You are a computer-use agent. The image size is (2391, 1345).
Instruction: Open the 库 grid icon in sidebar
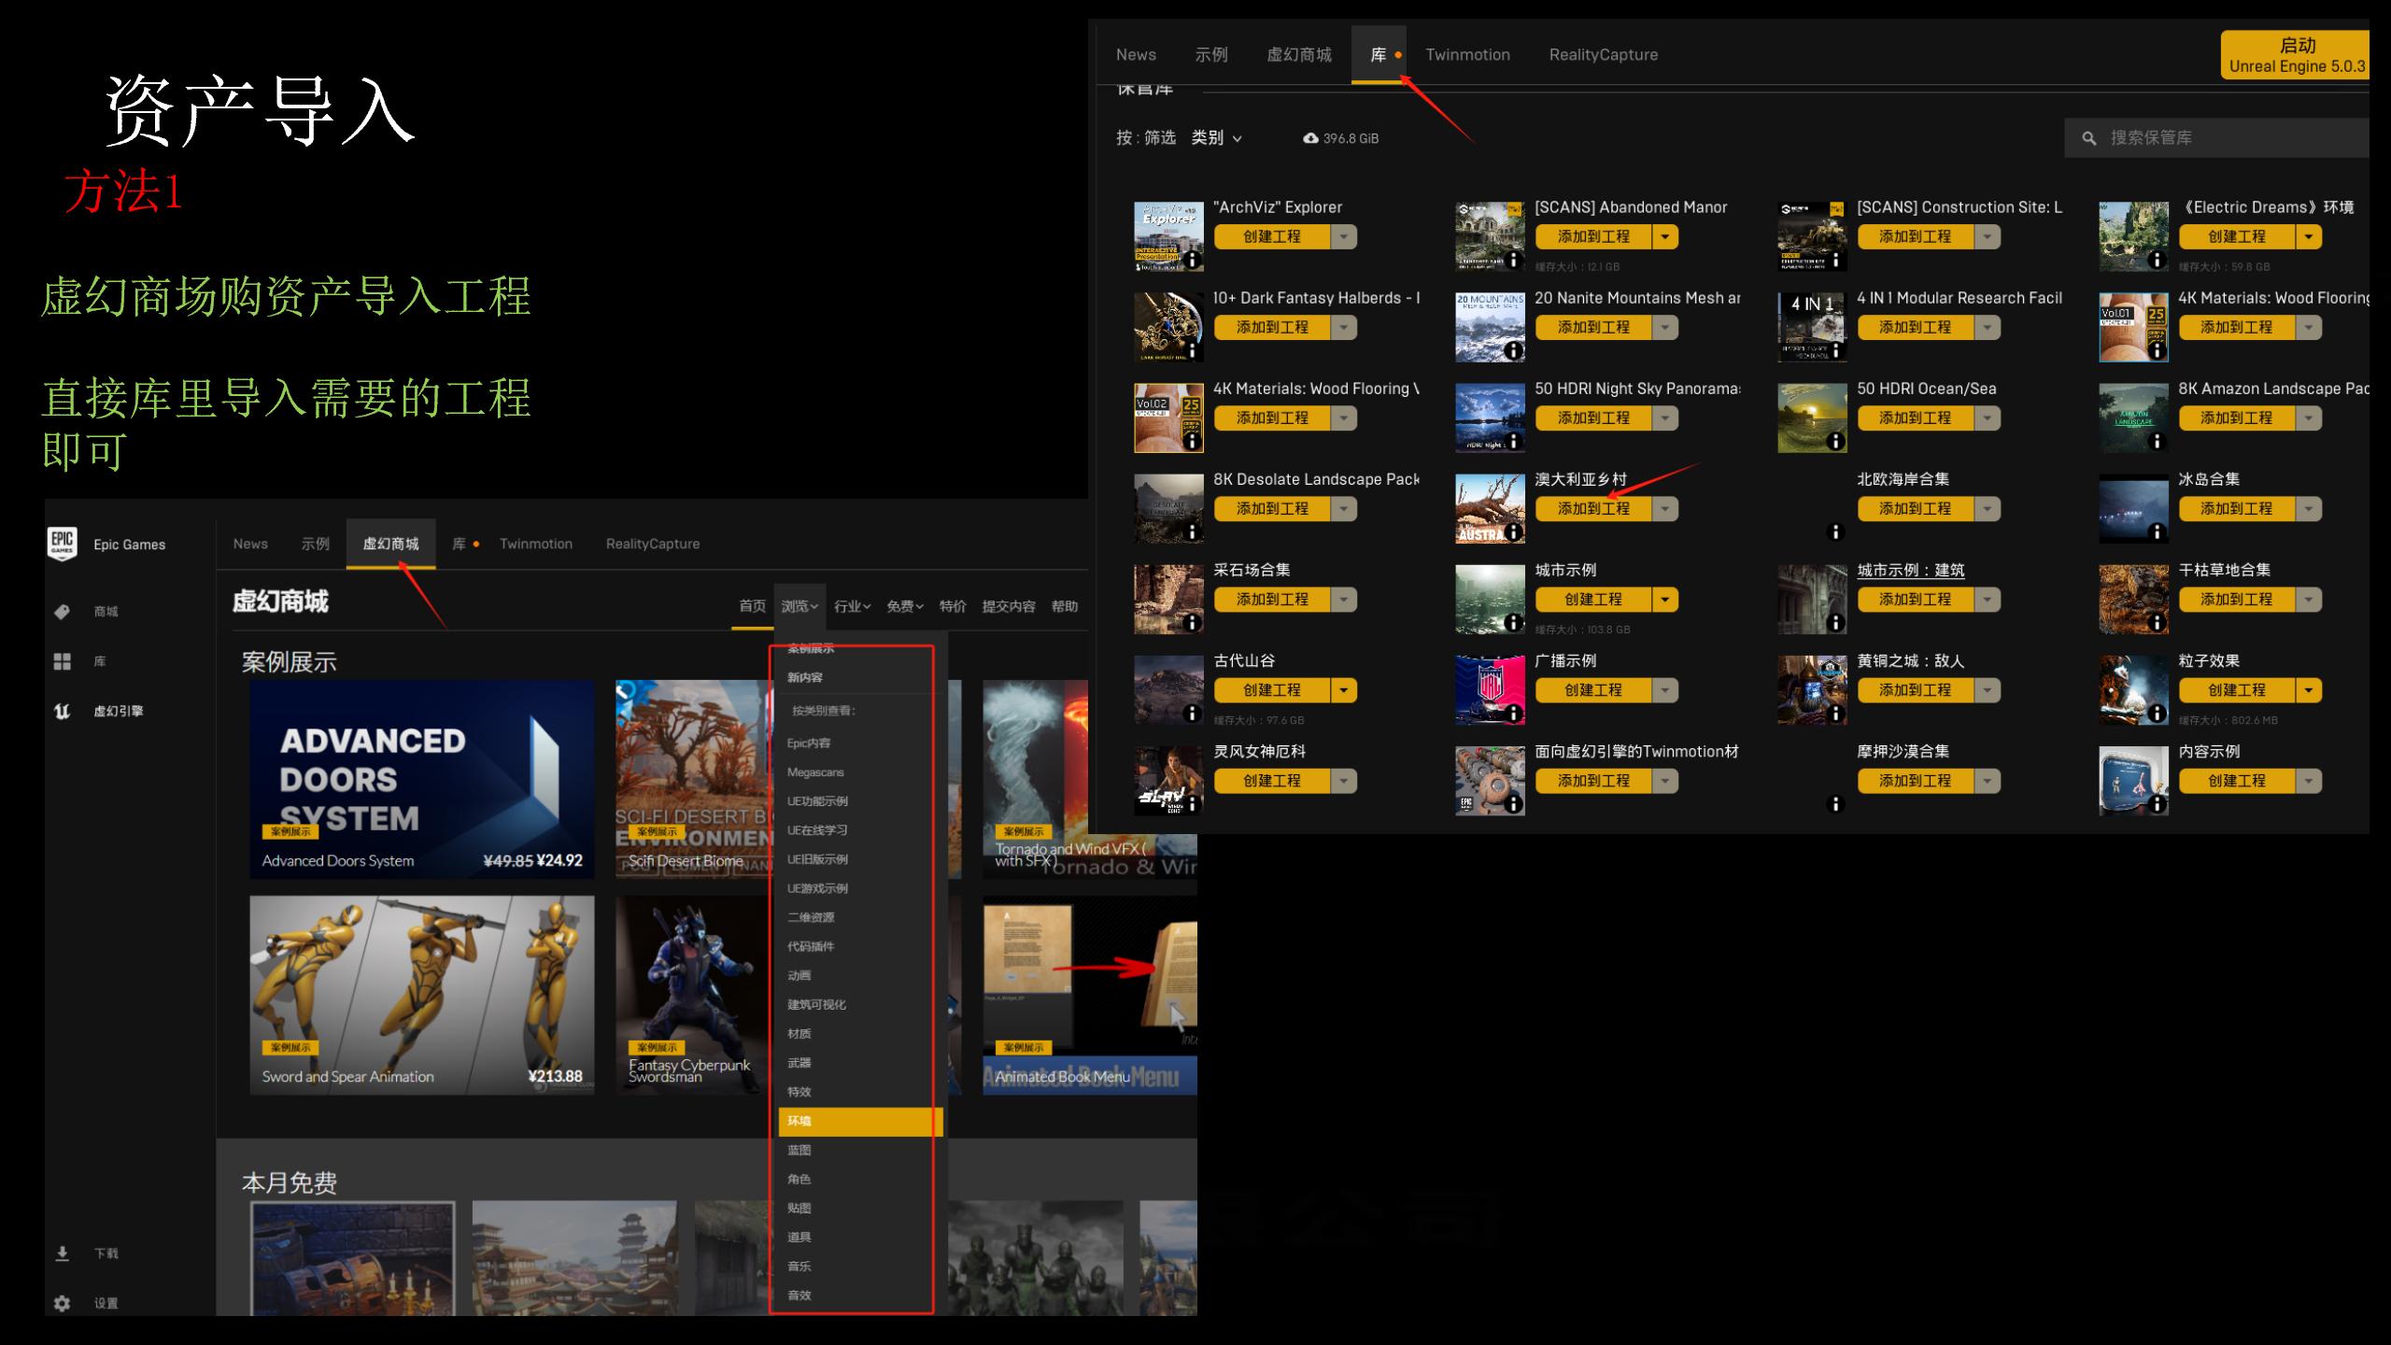(63, 661)
